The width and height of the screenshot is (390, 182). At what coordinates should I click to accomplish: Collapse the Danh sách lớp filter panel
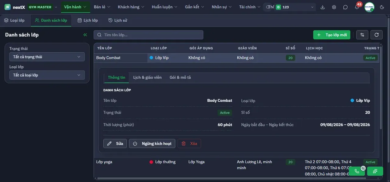click(85, 35)
